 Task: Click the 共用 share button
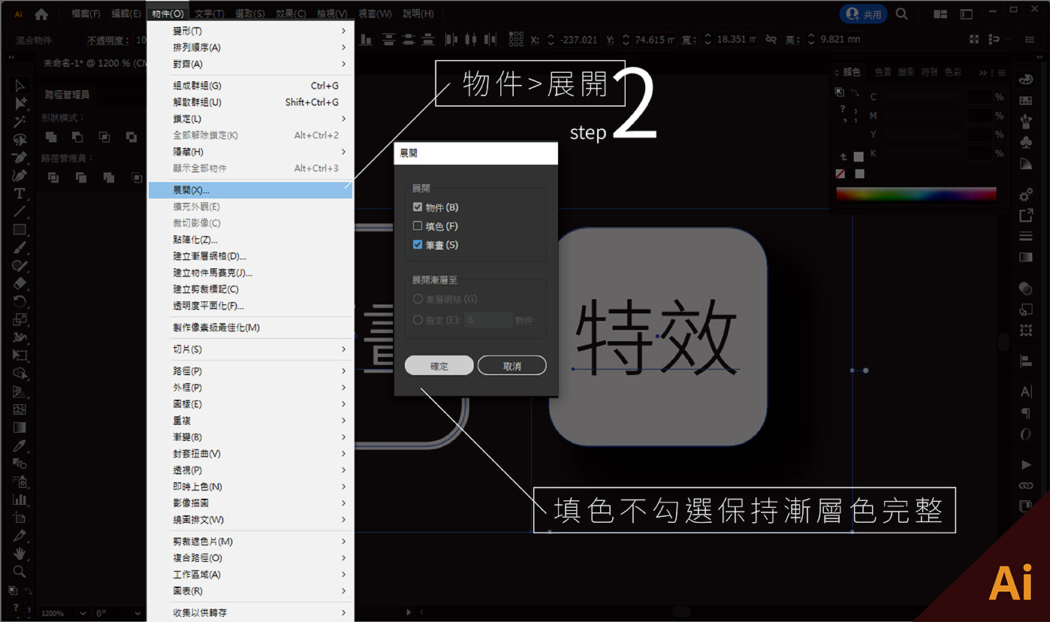(864, 14)
